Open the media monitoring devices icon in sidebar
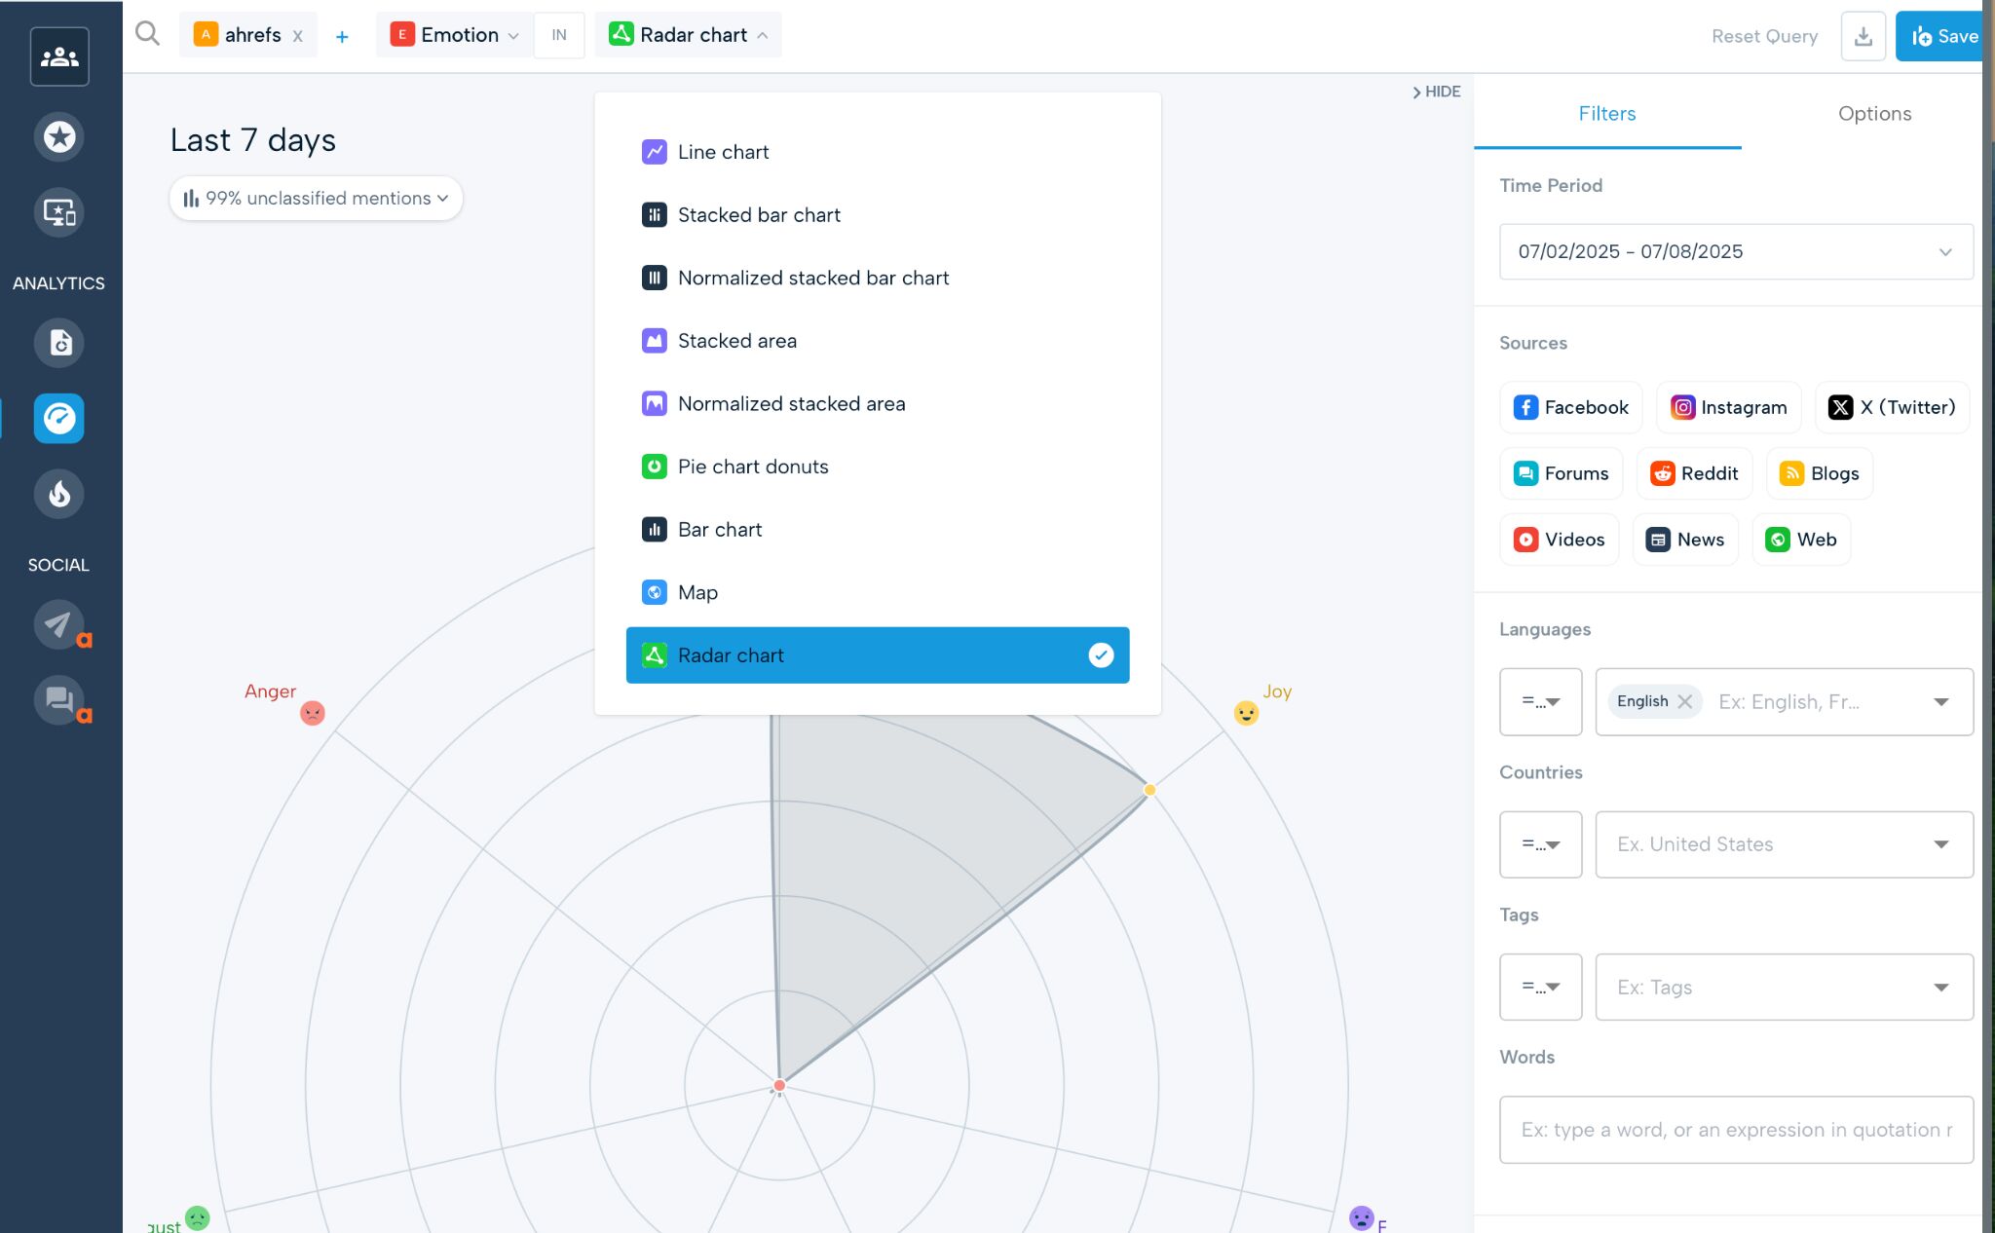 pyautogui.click(x=58, y=212)
